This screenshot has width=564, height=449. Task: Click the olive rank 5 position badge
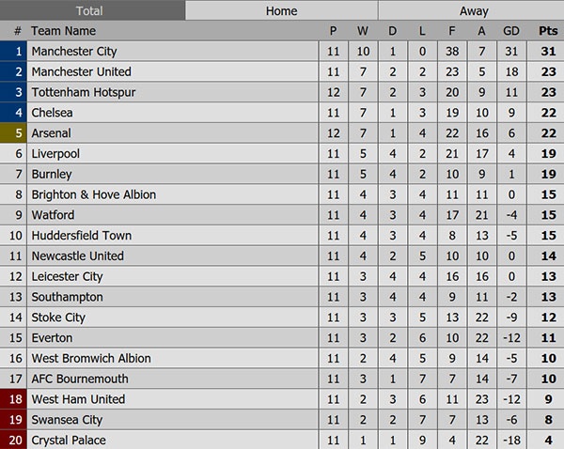(x=14, y=133)
